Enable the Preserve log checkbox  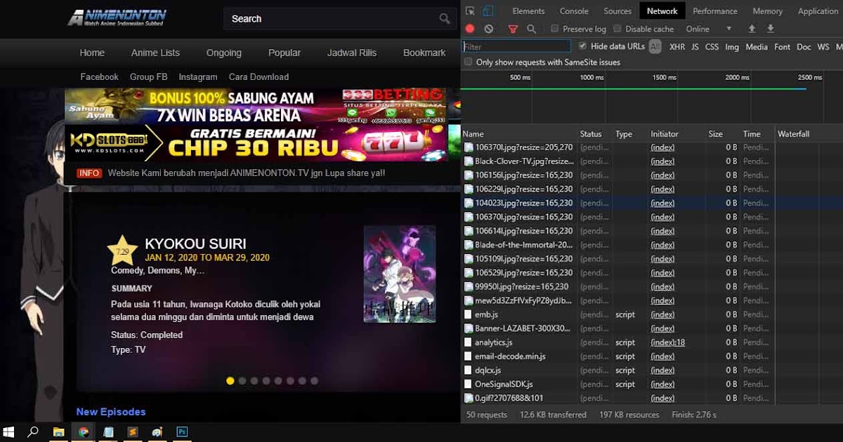[555, 29]
